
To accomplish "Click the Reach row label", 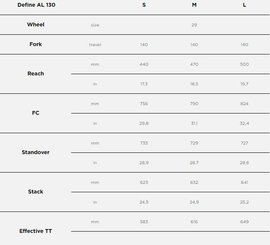I will (x=36, y=73).
